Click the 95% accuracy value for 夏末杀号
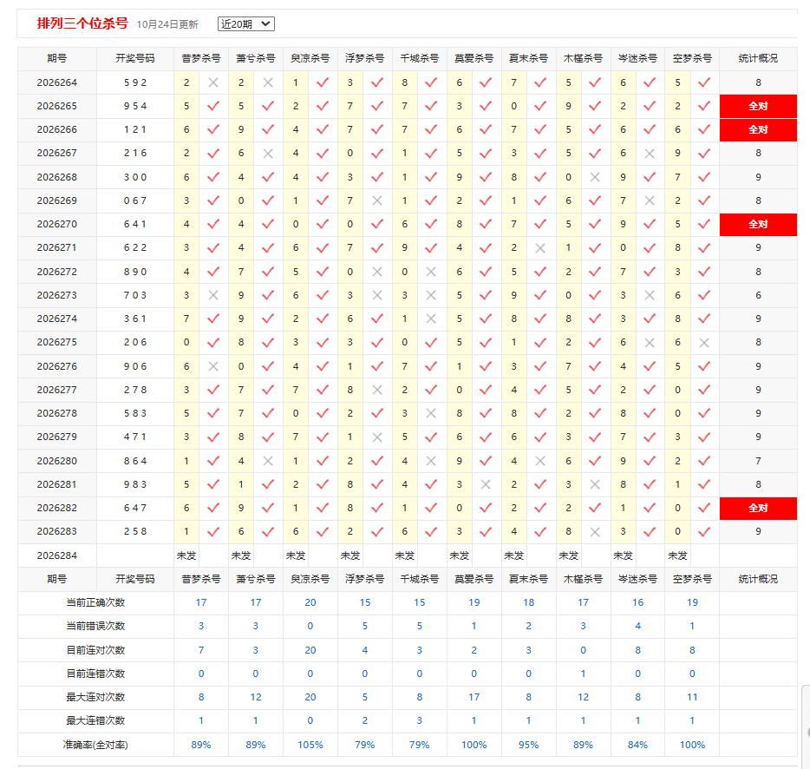 coord(528,745)
